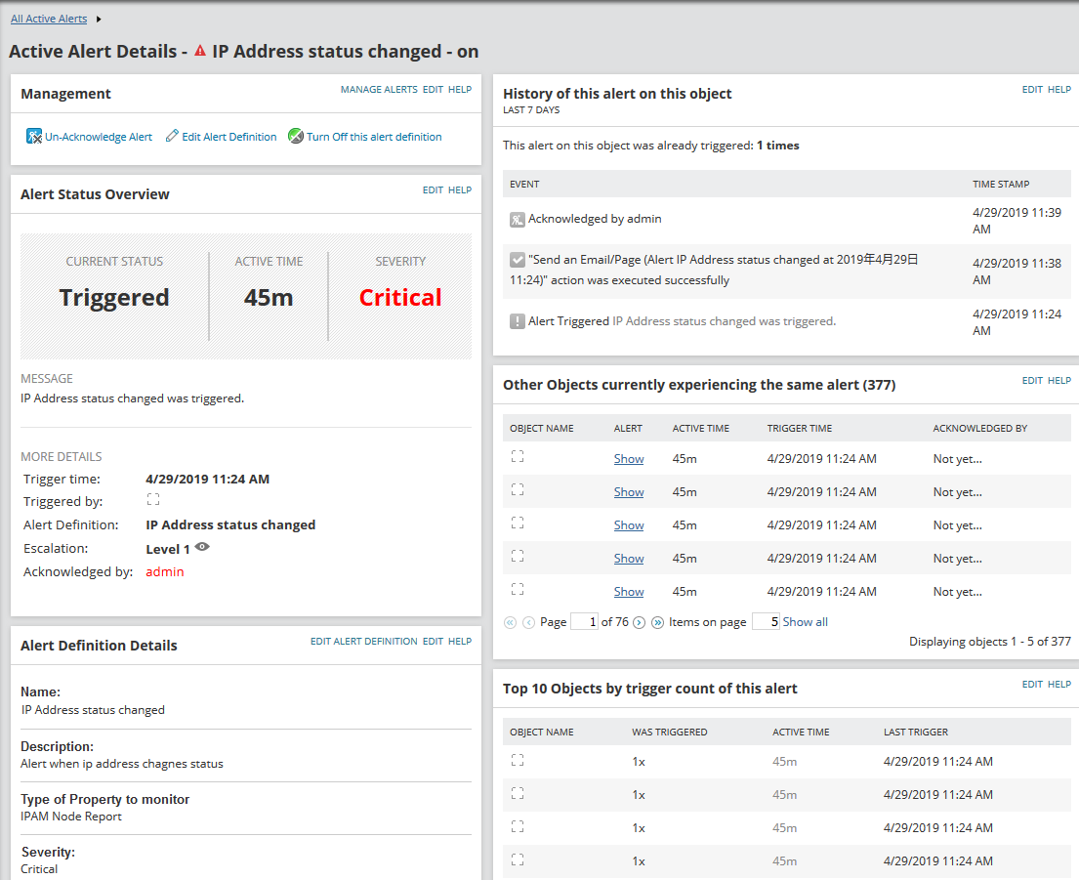Click HELP in Alert Status Overview header

coord(460,189)
